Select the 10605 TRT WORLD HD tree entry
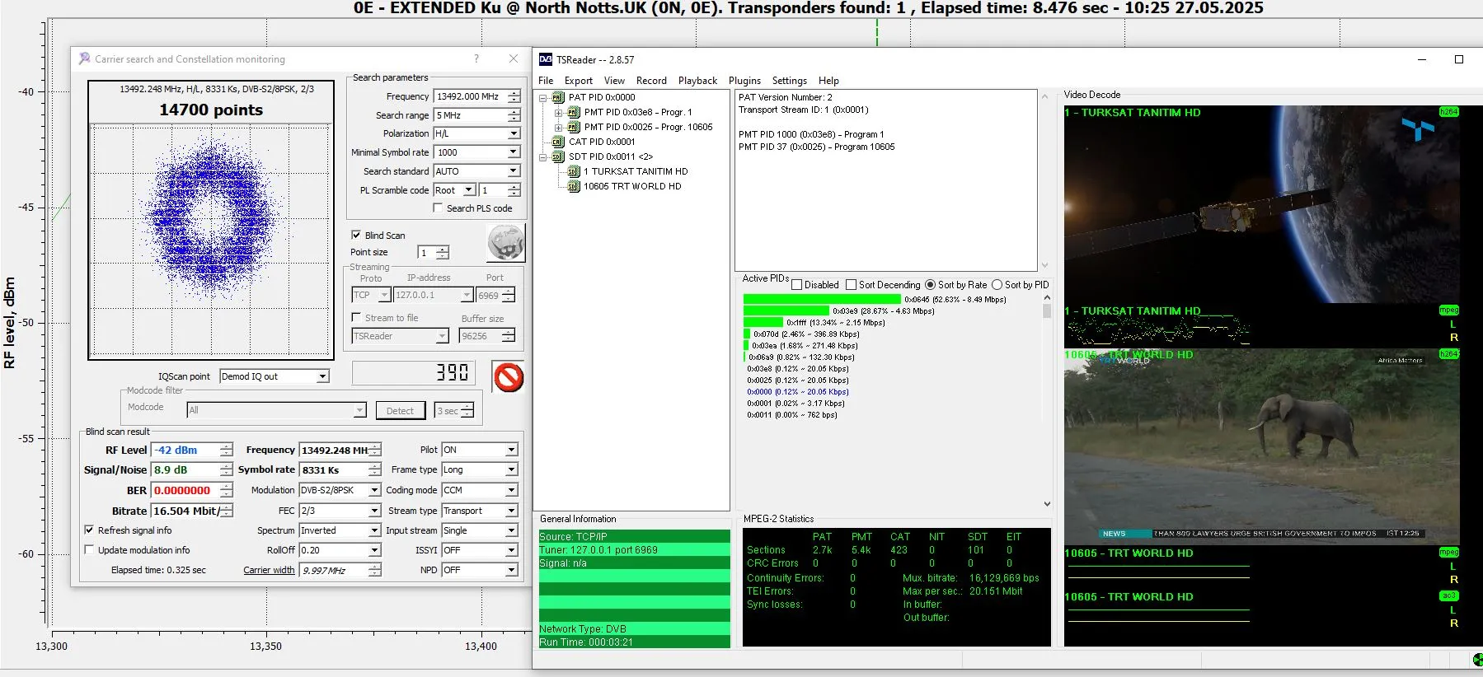Viewport: 1483px width, 677px height. click(x=631, y=186)
